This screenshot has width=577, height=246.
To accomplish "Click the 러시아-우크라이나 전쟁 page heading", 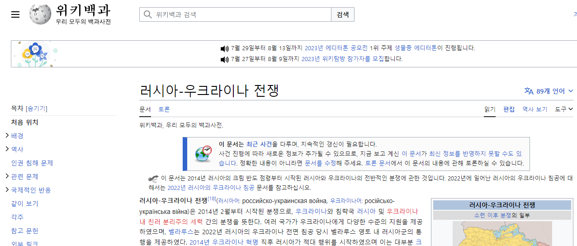I will click(x=209, y=91).
